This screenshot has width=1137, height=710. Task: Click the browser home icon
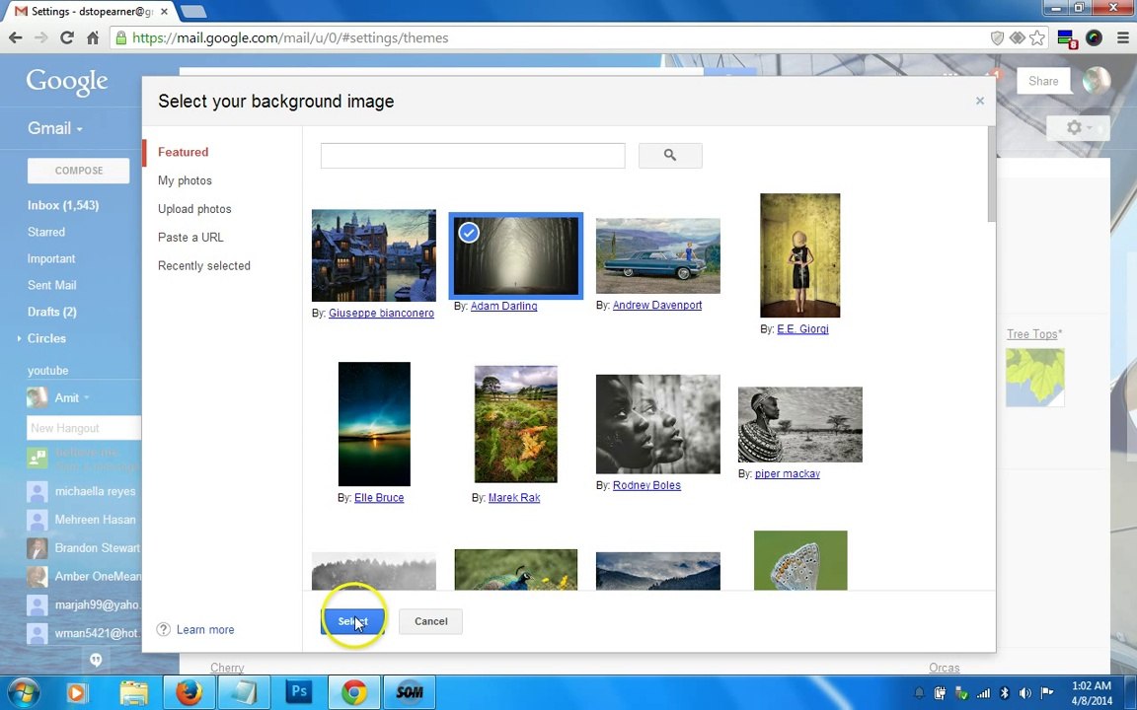pos(93,37)
